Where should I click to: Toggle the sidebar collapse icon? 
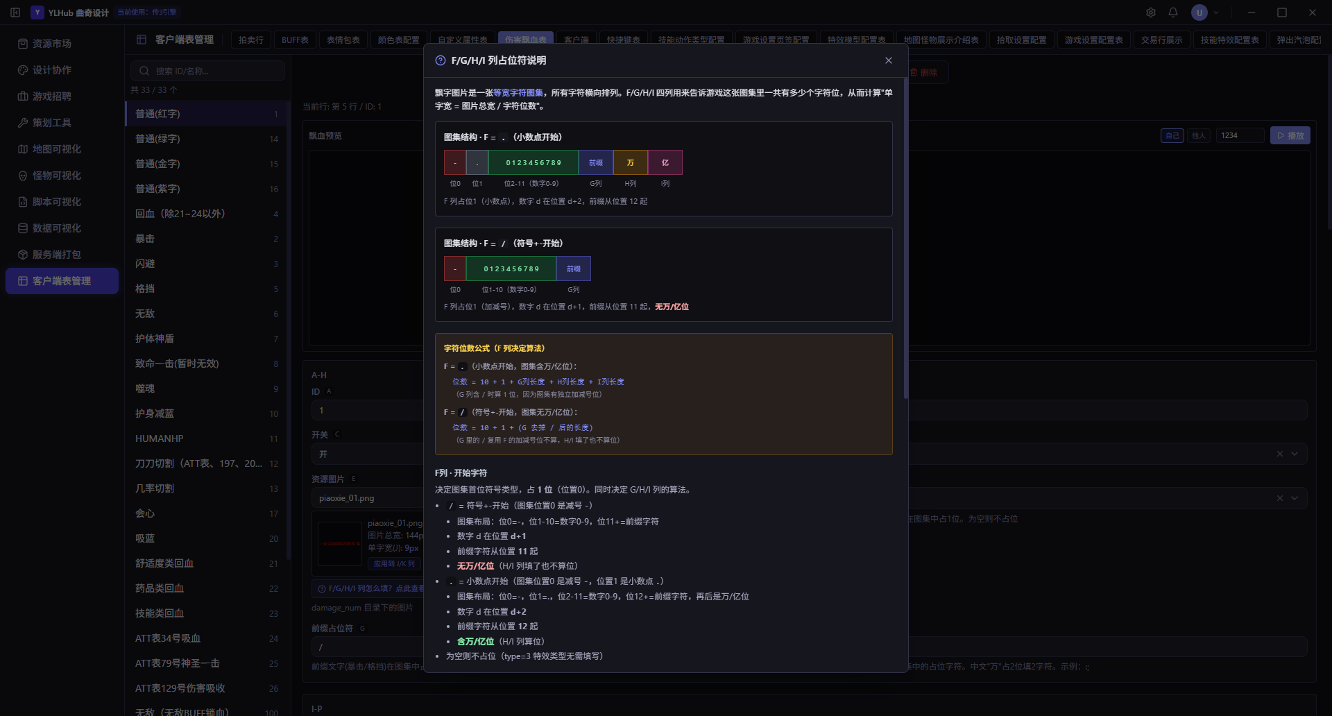[15, 12]
